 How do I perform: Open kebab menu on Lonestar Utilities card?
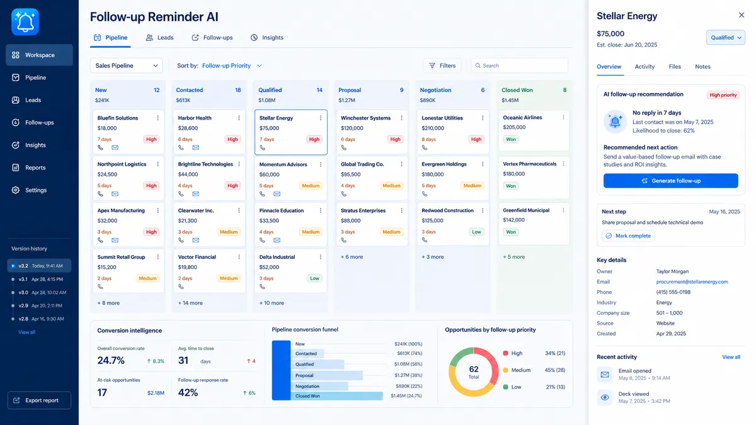pyautogui.click(x=482, y=118)
